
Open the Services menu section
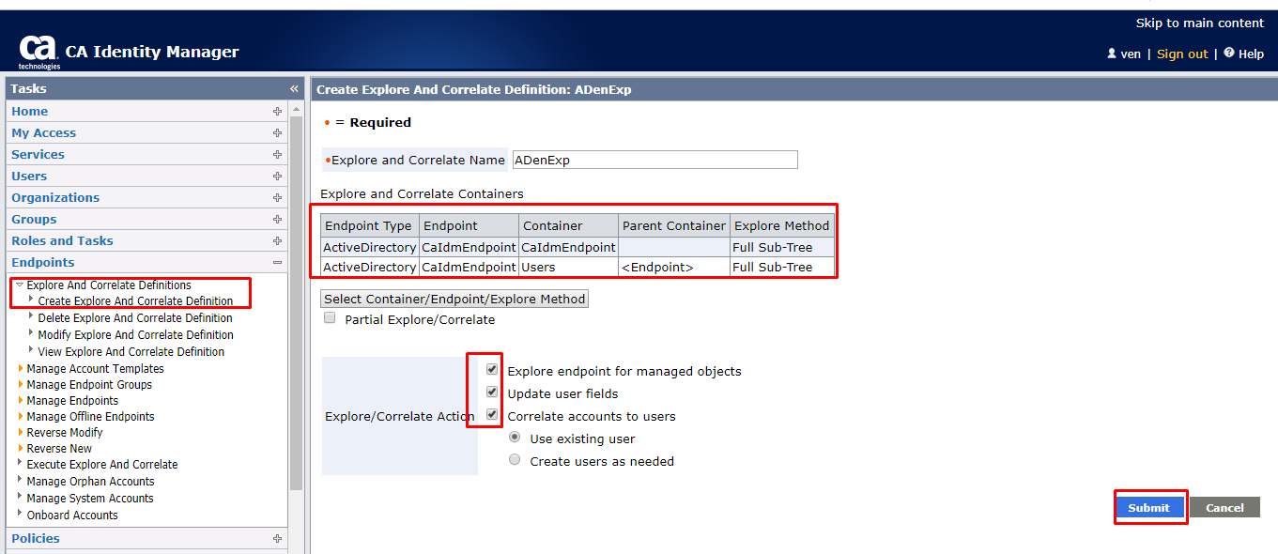click(38, 154)
